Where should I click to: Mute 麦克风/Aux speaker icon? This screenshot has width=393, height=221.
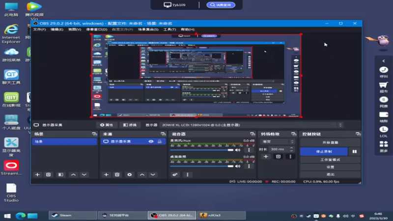tap(238, 150)
